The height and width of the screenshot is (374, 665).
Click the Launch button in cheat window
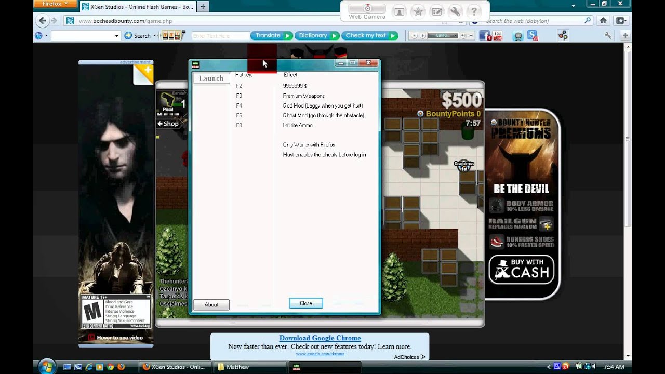tap(211, 78)
